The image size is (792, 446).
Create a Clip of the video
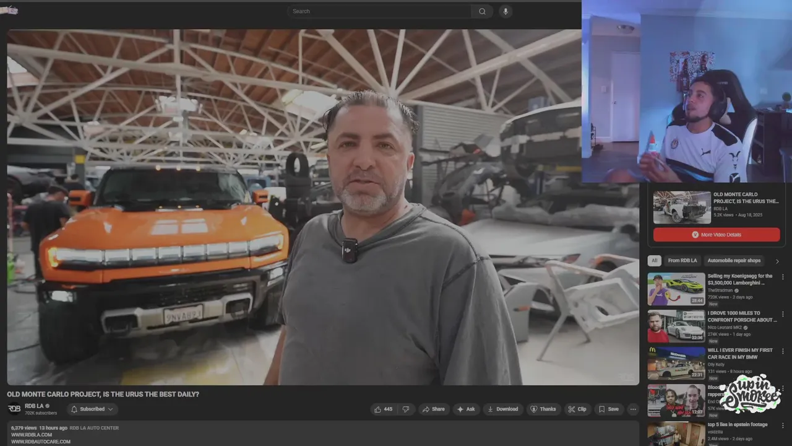(577, 409)
